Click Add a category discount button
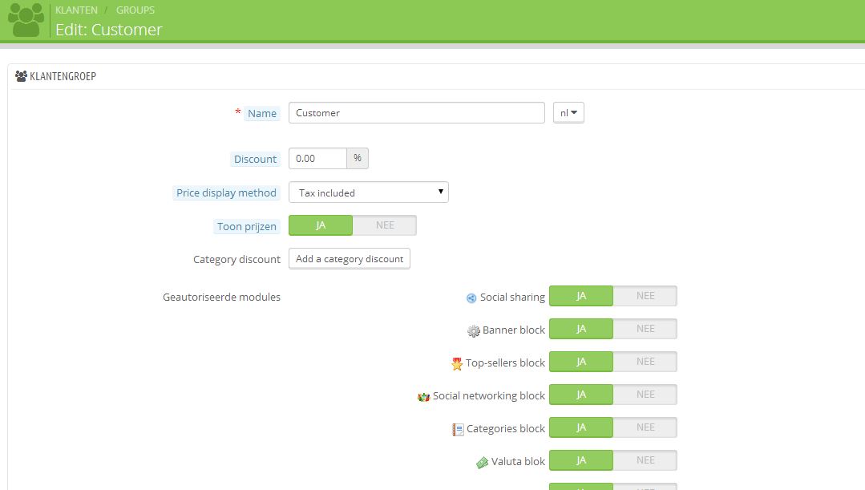Image resolution: width=865 pixels, height=490 pixels. pos(350,259)
